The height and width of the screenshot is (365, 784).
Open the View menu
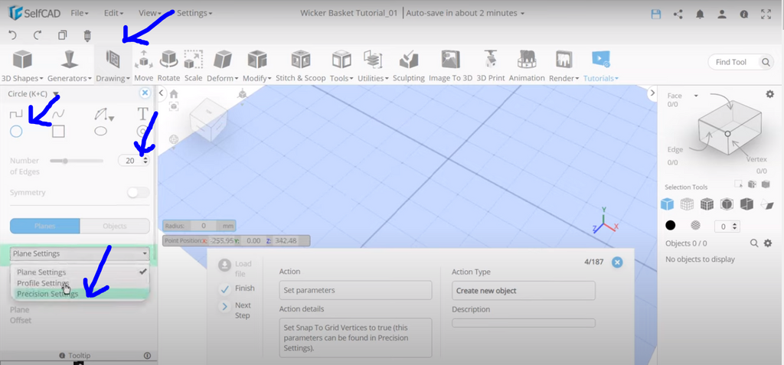tap(150, 13)
